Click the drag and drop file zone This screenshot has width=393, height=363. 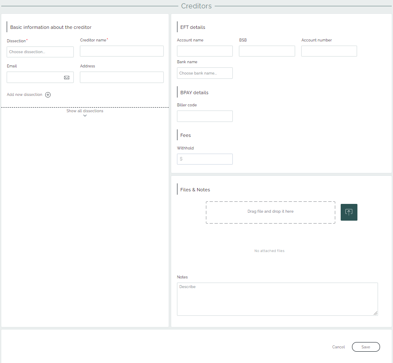[x=270, y=212]
